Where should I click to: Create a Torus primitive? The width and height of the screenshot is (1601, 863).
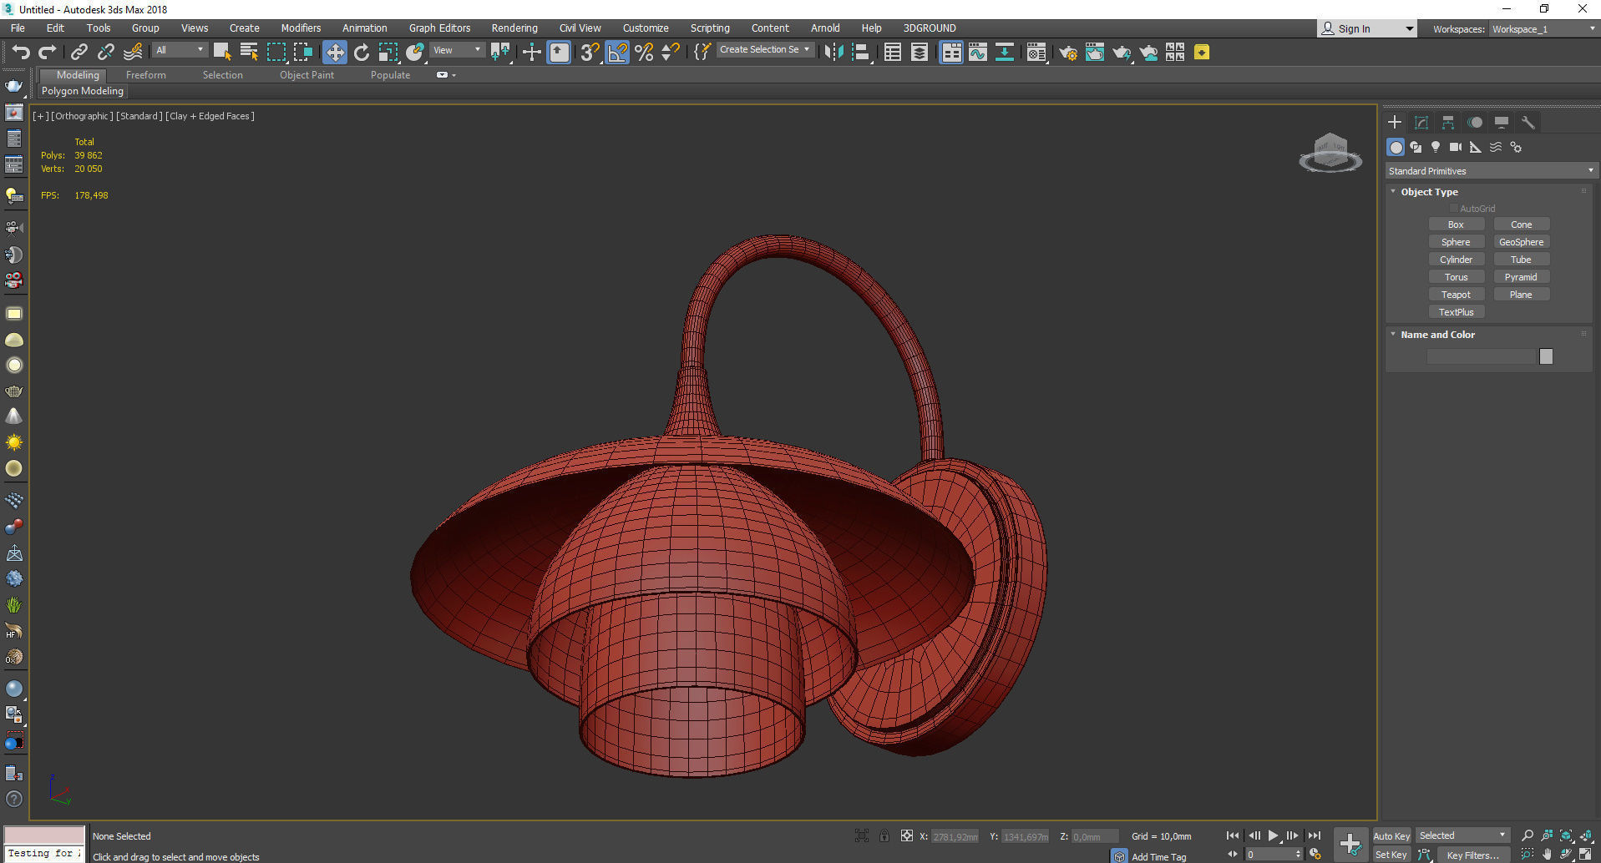(x=1456, y=277)
